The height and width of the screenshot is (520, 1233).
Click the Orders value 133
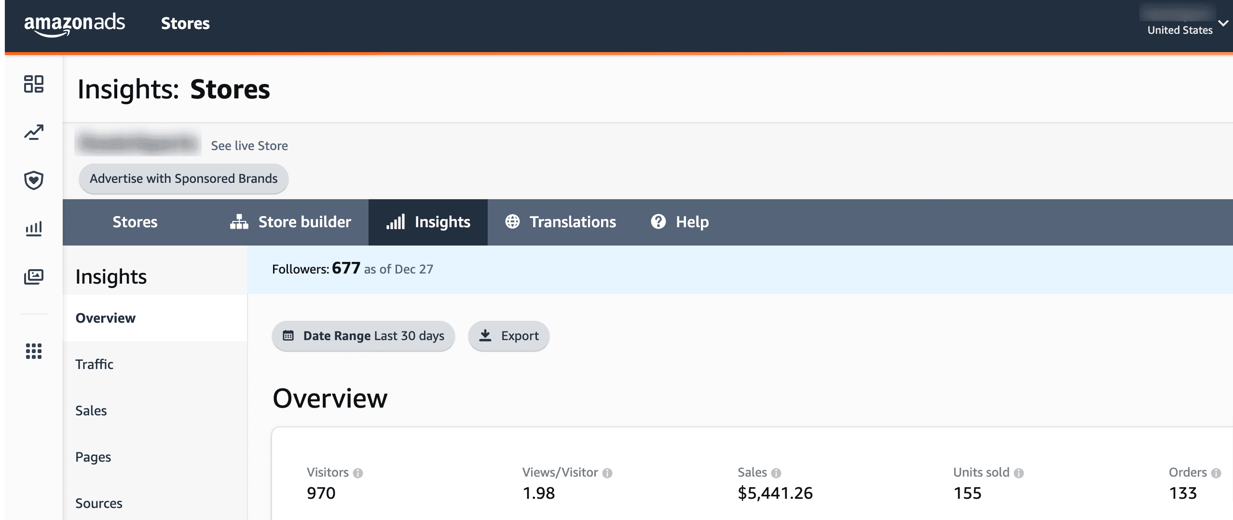point(1183,493)
